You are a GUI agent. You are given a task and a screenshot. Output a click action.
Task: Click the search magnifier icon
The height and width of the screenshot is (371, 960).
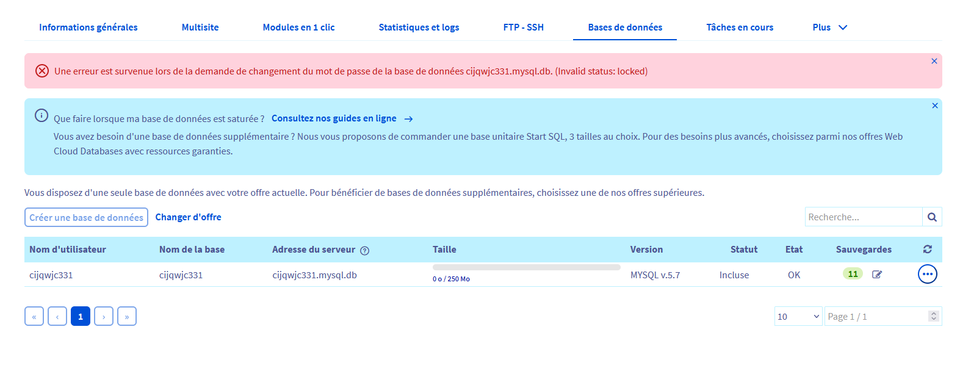tap(932, 217)
